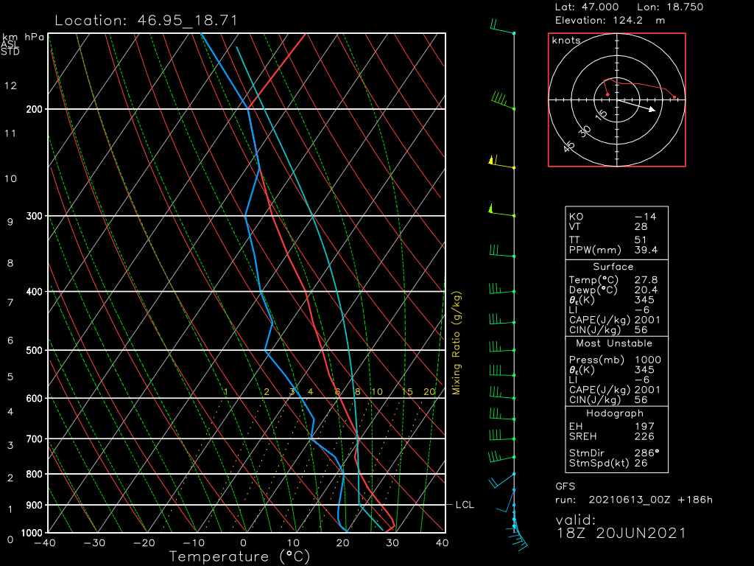This screenshot has height=566, width=754.
Task: Click the red endpoint marker on hodograph trace
Action: tap(674, 97)
